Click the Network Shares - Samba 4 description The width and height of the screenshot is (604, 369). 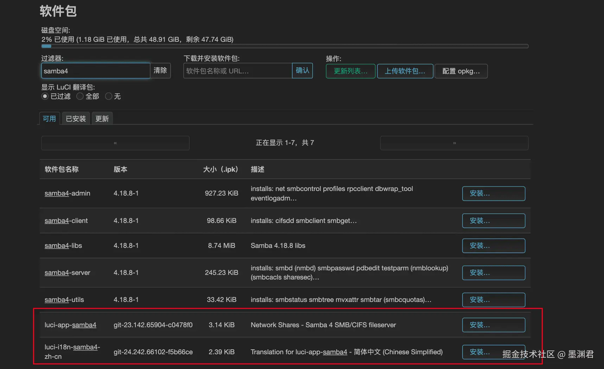[x=323, y=325]
